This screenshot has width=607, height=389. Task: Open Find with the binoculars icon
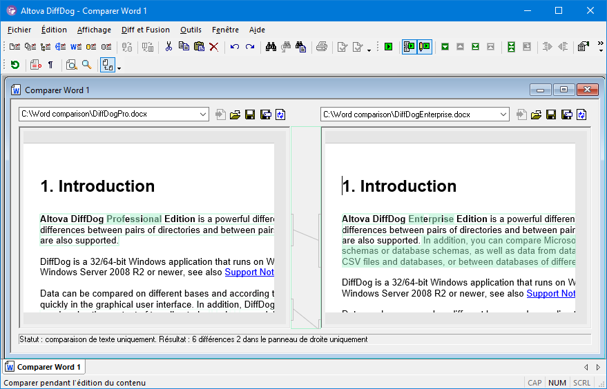click(271, 47)
